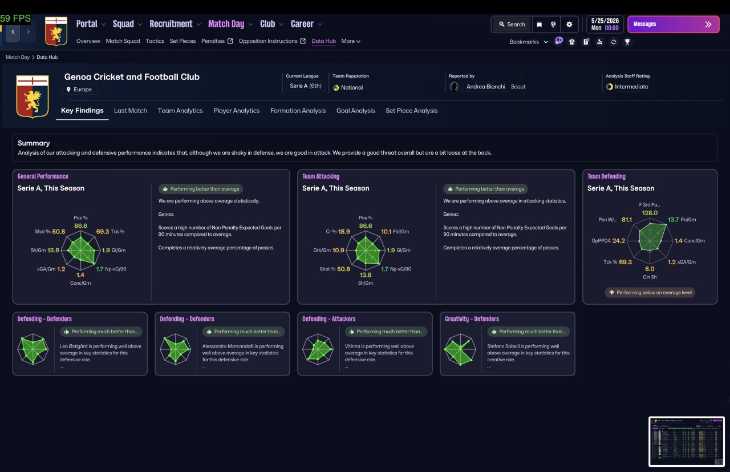Switch to the Set Piece Analysis tab
Viewport: 730px width, 472px height.
click(x=412, y=111)
